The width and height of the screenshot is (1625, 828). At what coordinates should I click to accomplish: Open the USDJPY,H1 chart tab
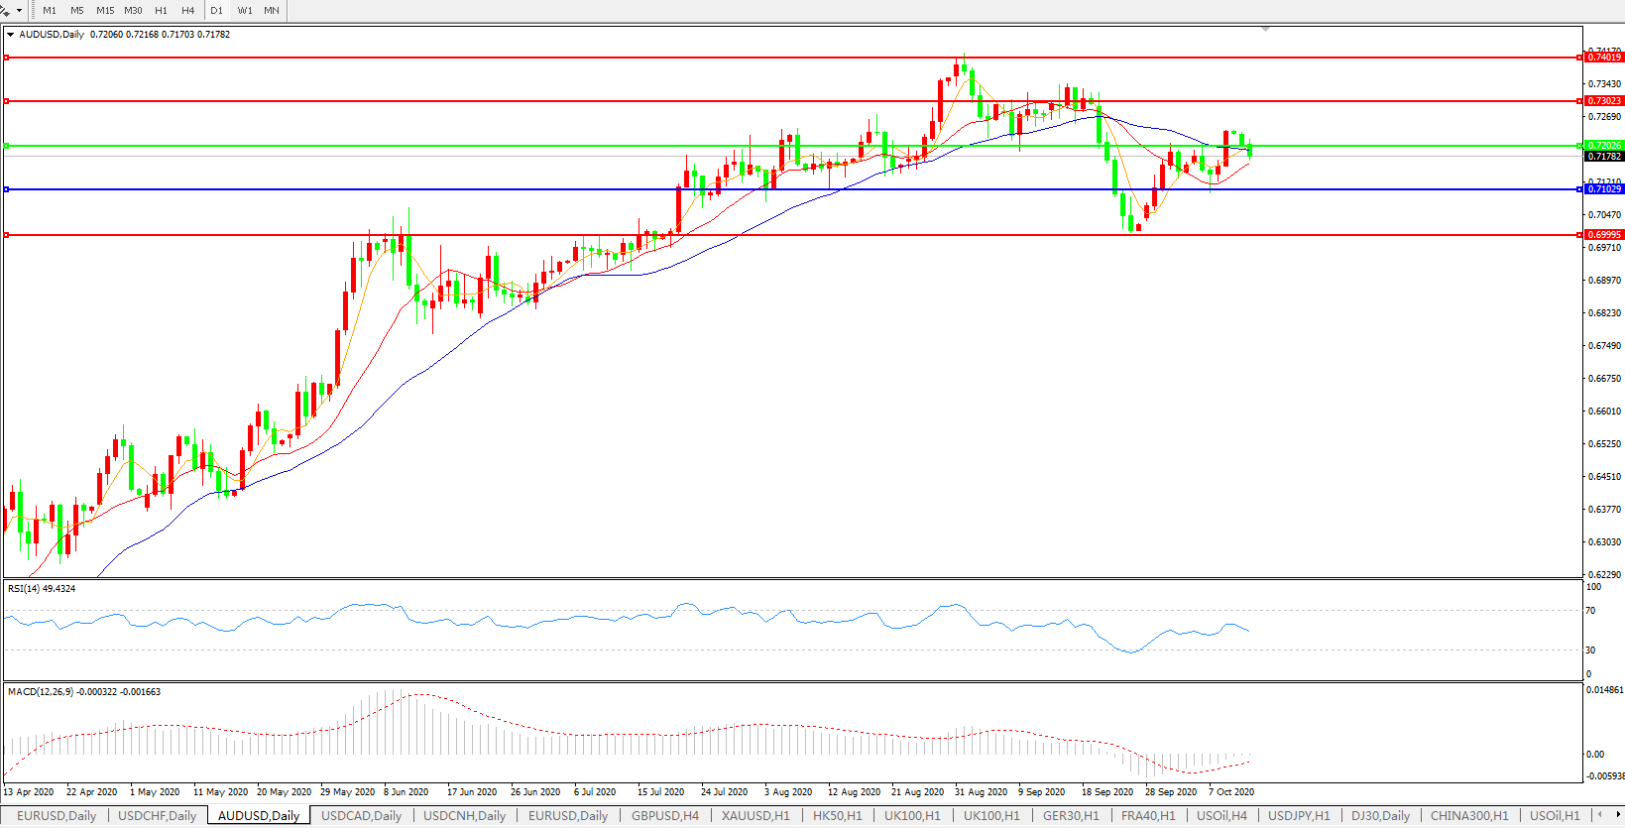pyautogui.click(x=1299, y=816)
